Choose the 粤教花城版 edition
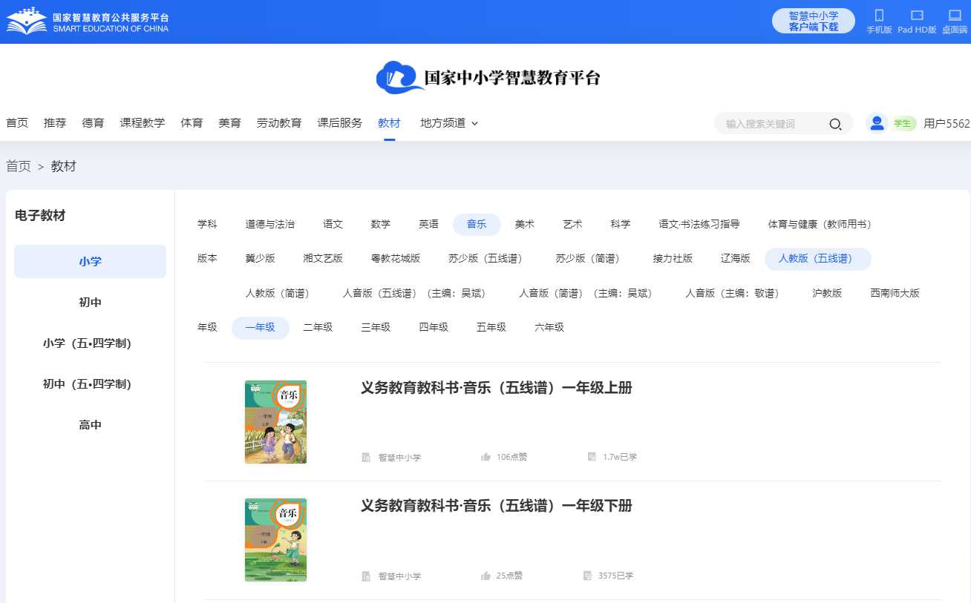971x603 pixels. click(396, 259)
